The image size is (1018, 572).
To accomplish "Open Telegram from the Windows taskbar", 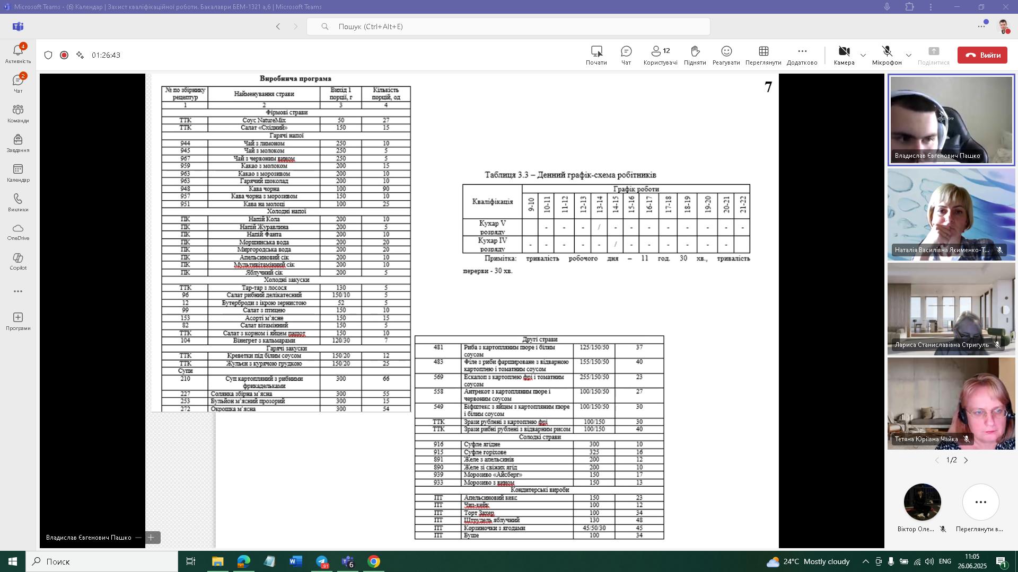I will pos(322,561).
